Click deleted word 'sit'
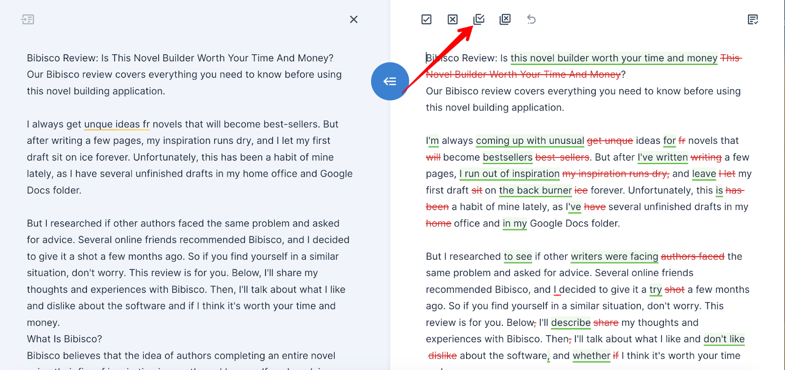Viewport: 785px width, 370px height. pyautogui.click(x=477, y=190)
